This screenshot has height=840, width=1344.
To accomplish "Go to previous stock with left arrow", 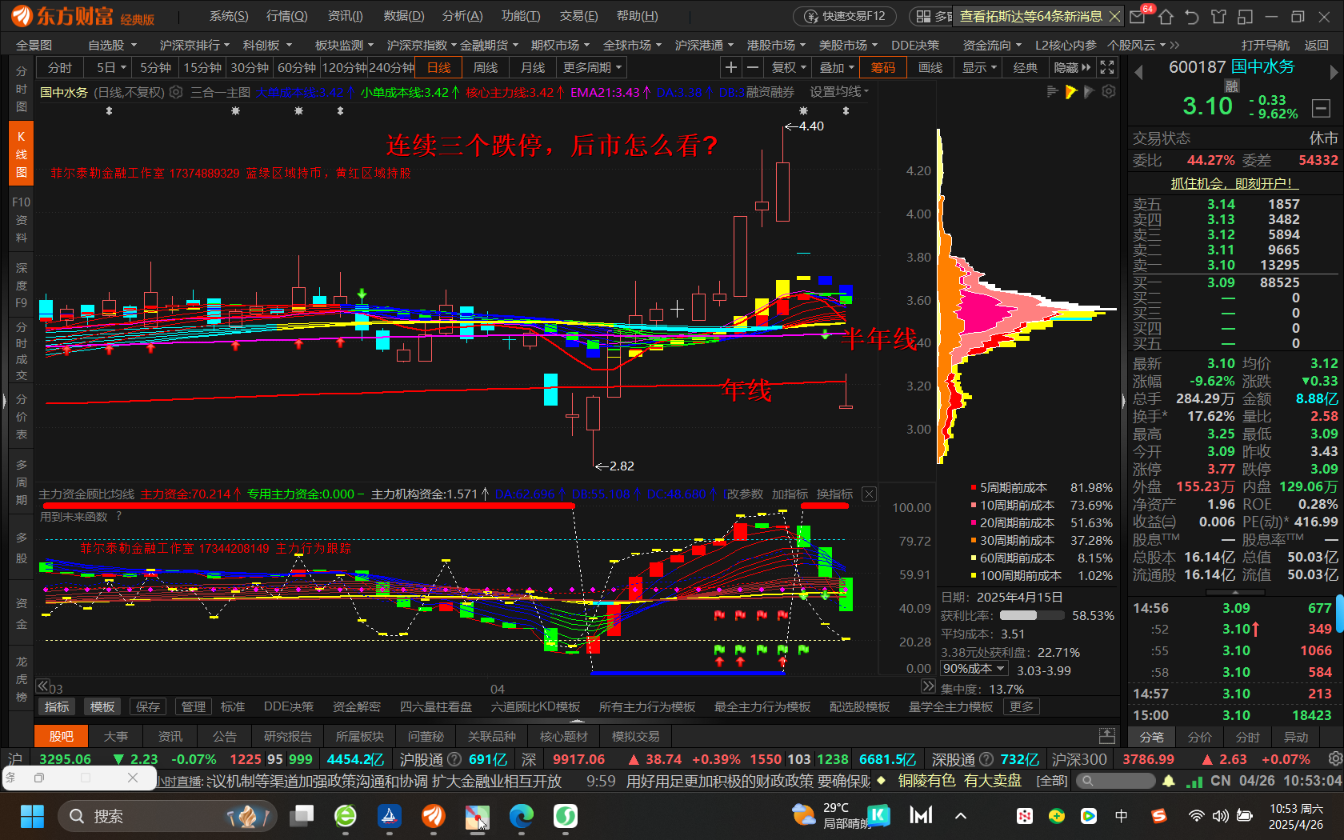I will tap(1138, 73).
